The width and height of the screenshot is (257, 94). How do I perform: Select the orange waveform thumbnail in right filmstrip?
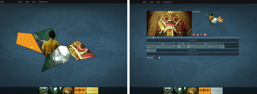pyautogui.click(x=205, y=90)
